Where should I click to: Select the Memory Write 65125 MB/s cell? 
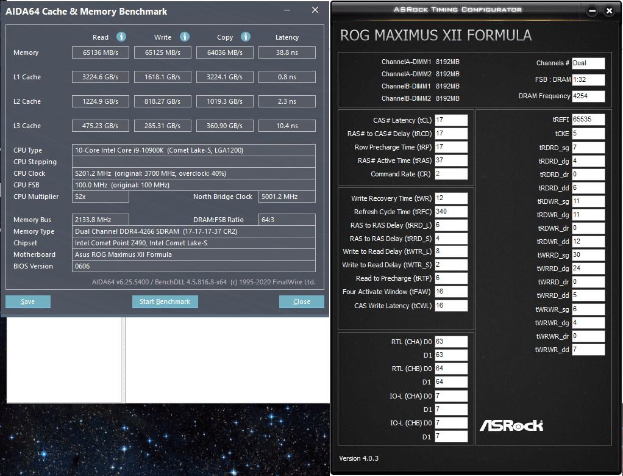pyautogui.click(x=163, y=52)
